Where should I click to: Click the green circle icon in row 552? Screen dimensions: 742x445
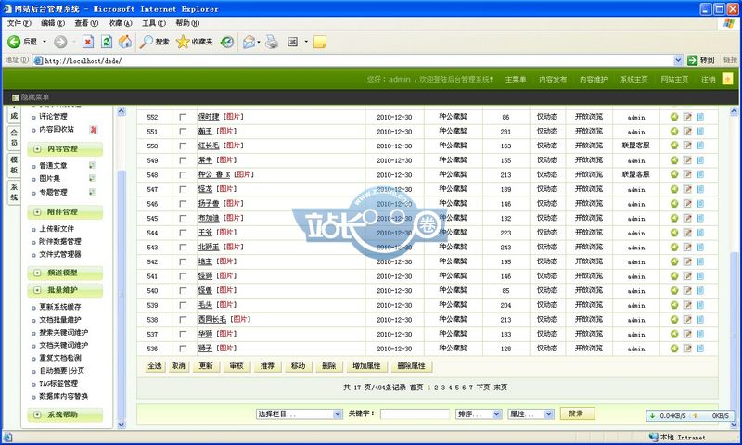(x=674, y=117)
